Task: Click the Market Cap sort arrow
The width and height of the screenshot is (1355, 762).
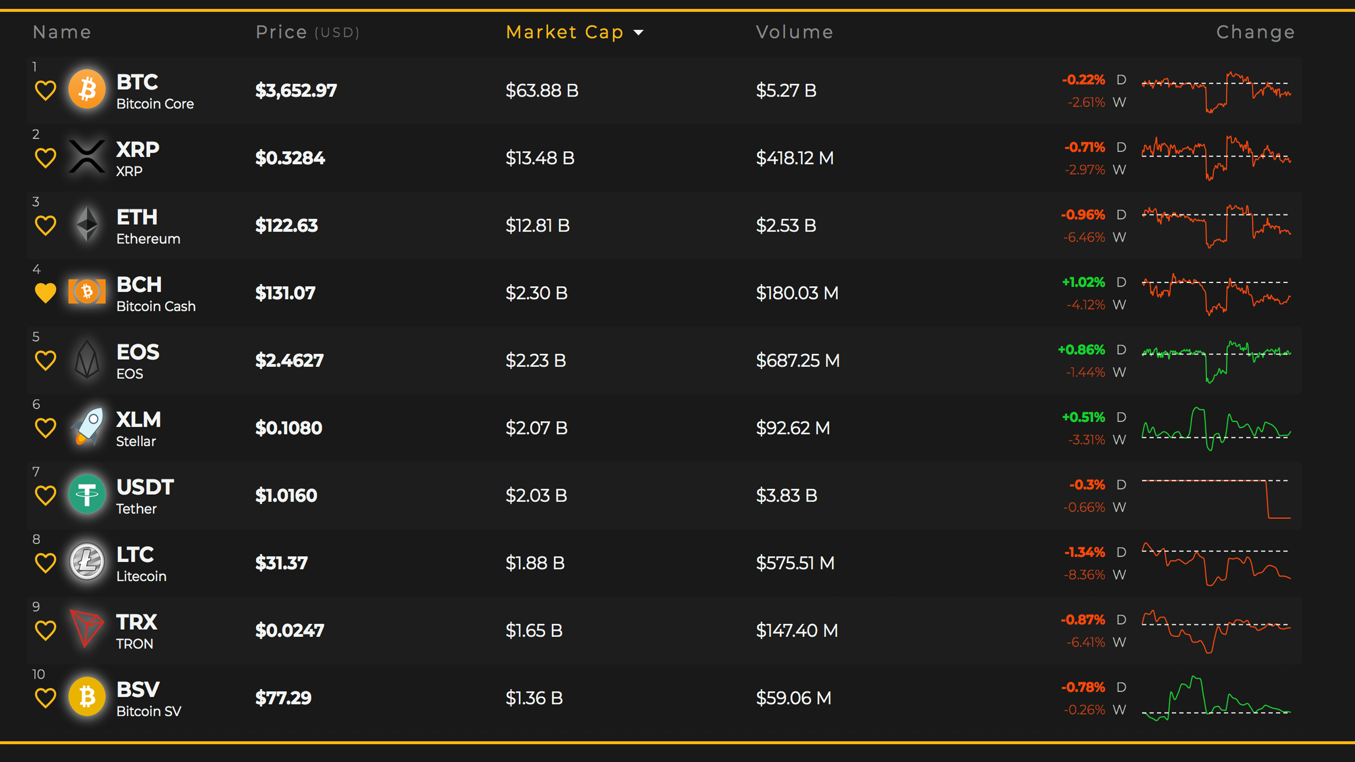Action: coord(639,33)
